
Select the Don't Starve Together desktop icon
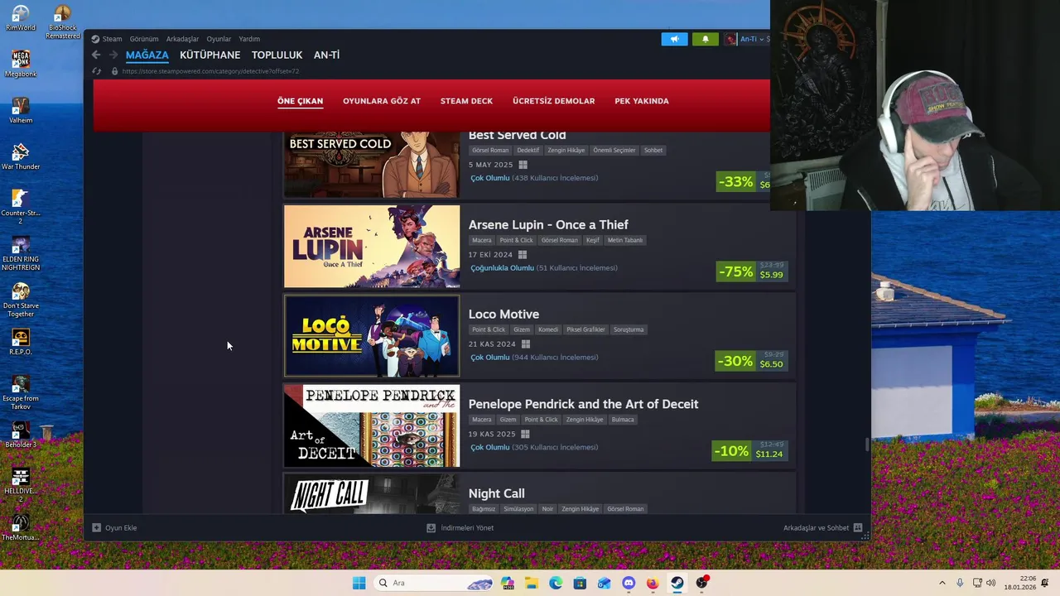(x=21, y=300)
